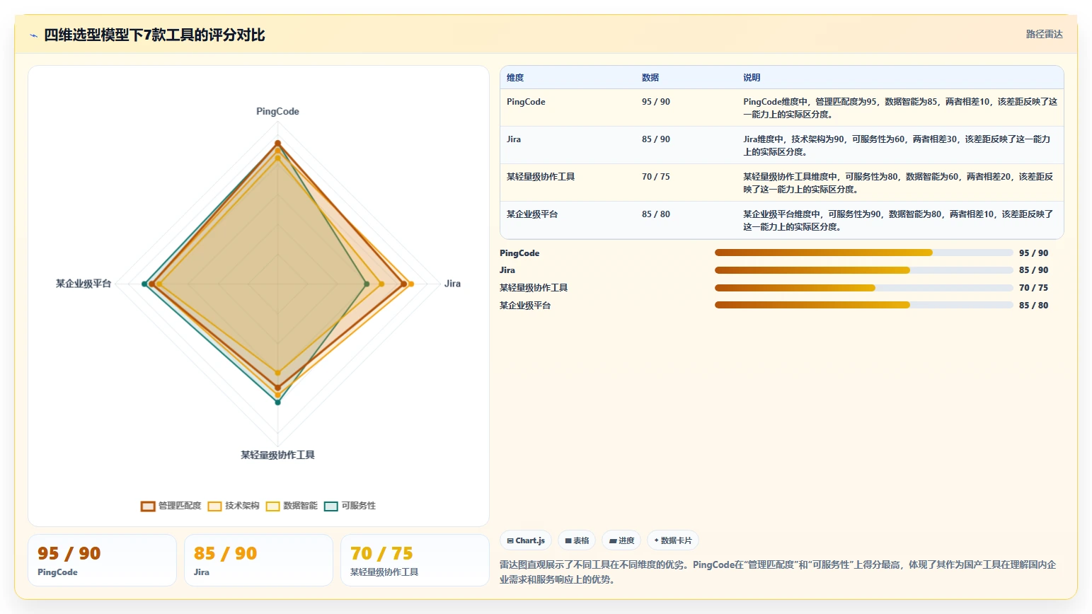Select the 某轻量级协作工具 table row name
The image size is (1092, 614).
(x=541, y=177)
